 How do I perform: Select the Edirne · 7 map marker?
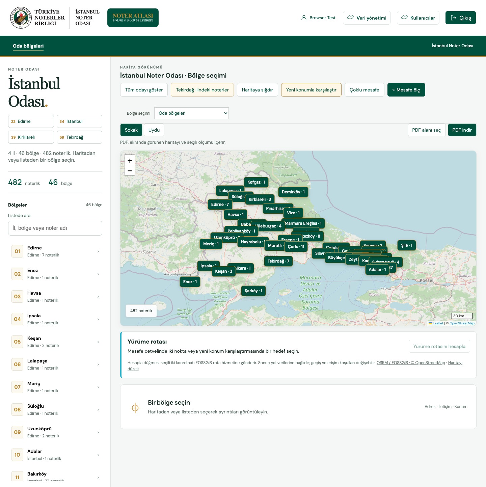220,205
